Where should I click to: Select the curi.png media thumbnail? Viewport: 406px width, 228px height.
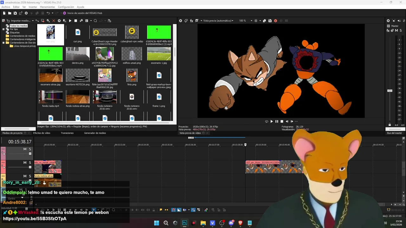78,32
